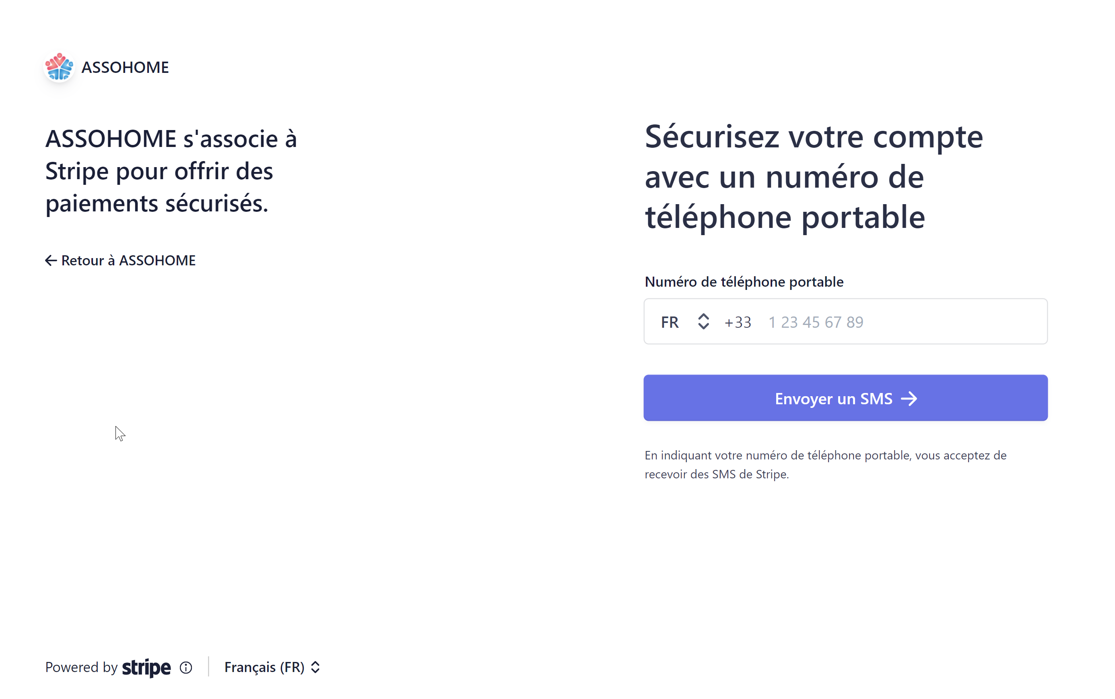Click the Numéro de téléphone portable label
1115x699 pixels.
(x=744, y=281)
